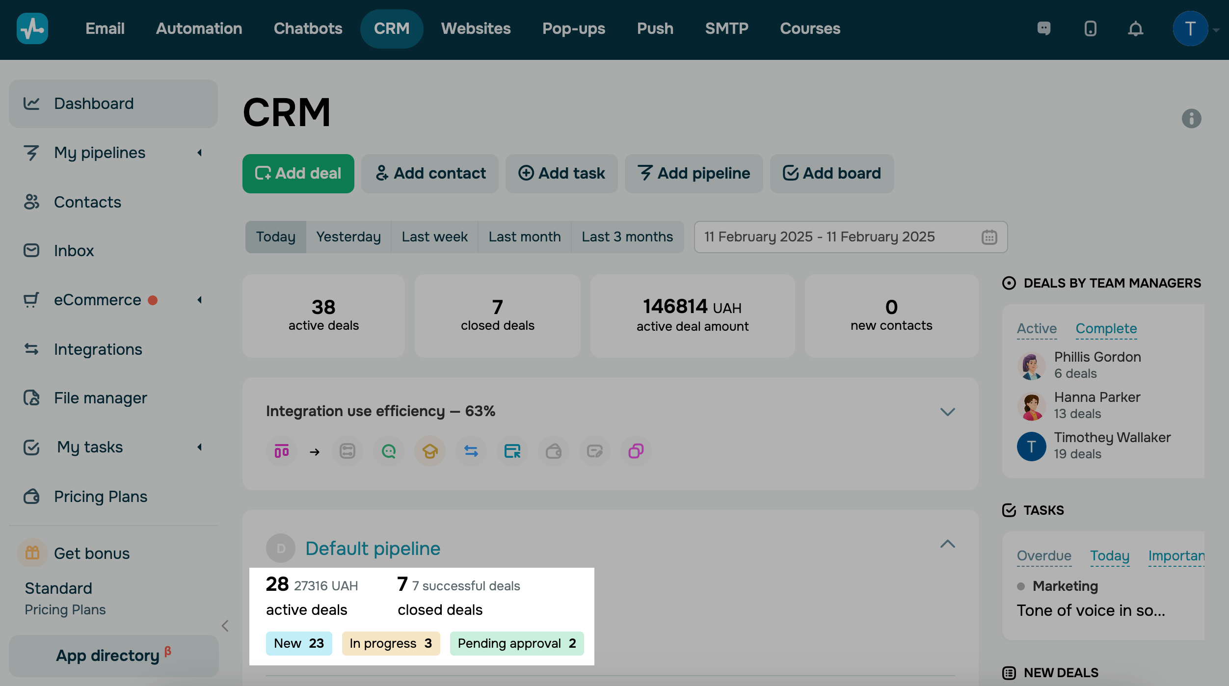Switch to the Overdue tasks tab

coord(1043,556)
